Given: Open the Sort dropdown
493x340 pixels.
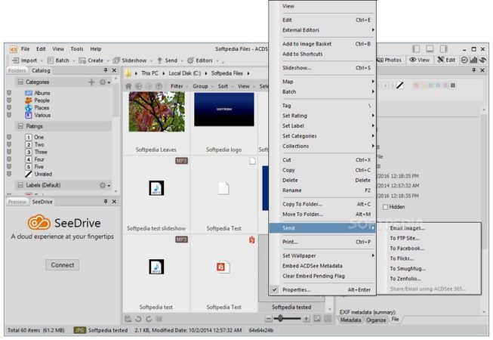Looking at the screenshot, I should [x=224, y=86].
